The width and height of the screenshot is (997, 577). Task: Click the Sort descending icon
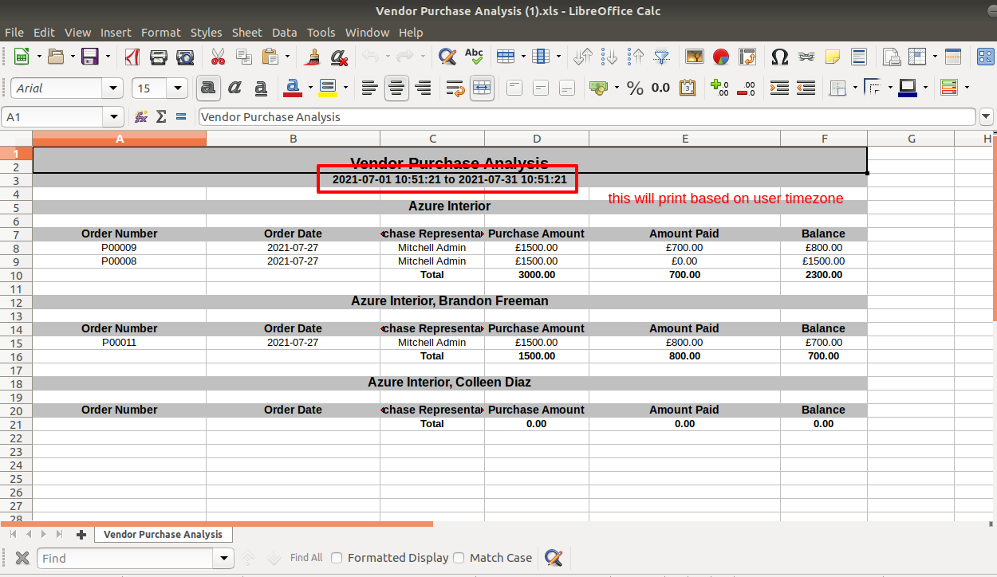(636, 57)
